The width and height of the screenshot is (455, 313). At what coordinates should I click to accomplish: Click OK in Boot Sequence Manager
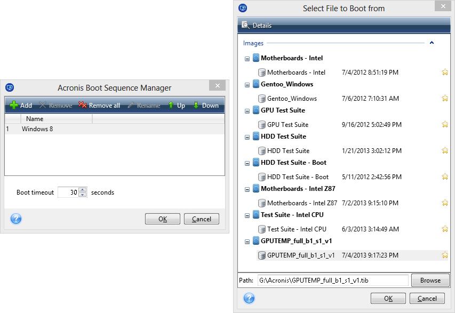[x=163, y=219]
